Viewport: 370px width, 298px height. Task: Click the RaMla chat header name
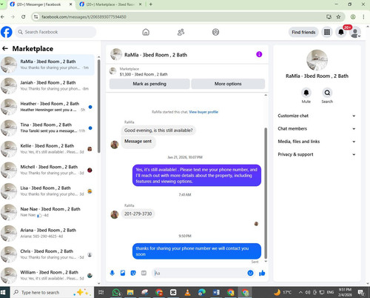pyautogui.click(x=155, y=55)
